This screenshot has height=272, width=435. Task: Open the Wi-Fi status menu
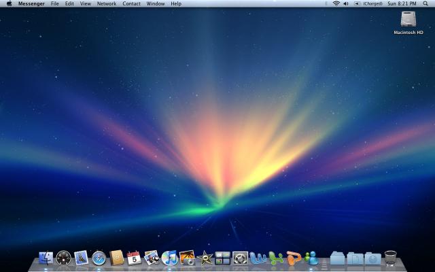pos(336,4)
